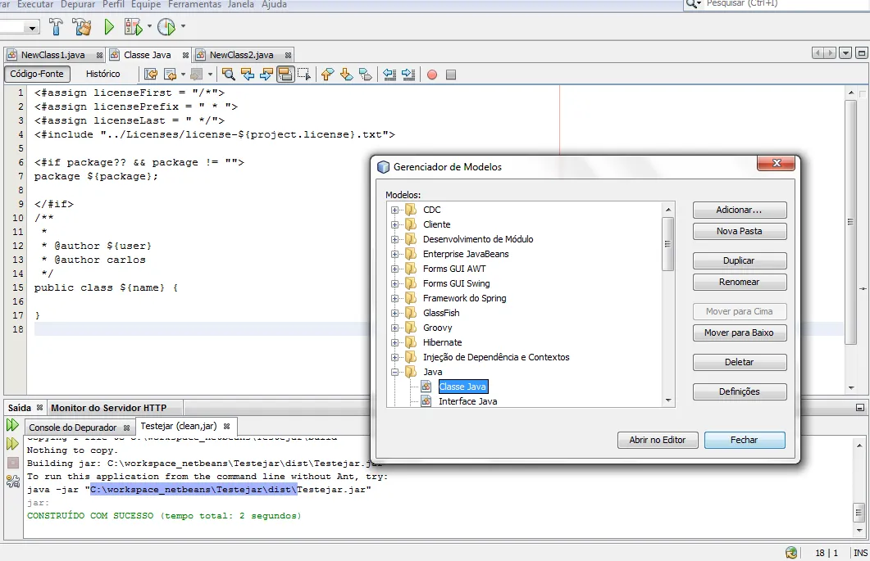870x561 pixels.
Task: Run the project with green play icon
Action: click(109, 27)
